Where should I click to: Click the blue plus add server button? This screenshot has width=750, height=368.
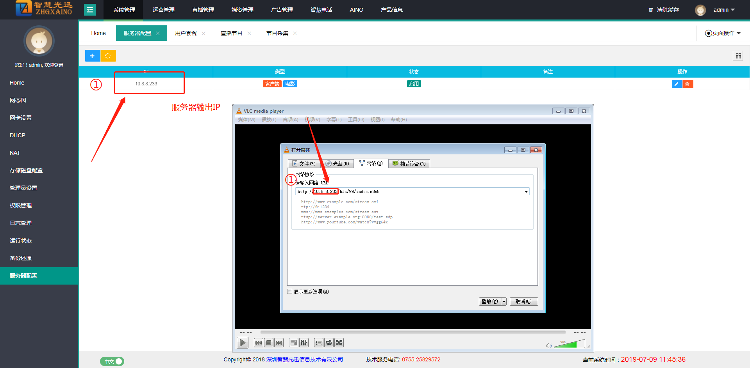coord(92,56)
